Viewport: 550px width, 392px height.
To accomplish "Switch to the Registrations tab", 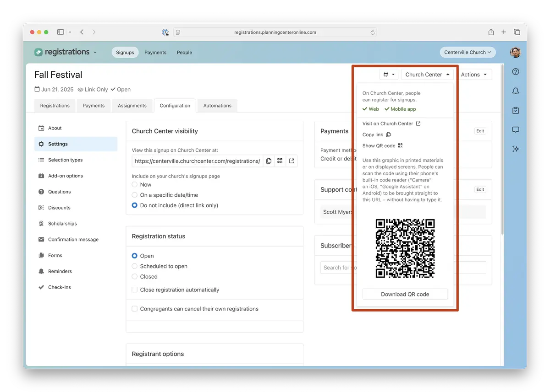I will [x=55, y=106].
